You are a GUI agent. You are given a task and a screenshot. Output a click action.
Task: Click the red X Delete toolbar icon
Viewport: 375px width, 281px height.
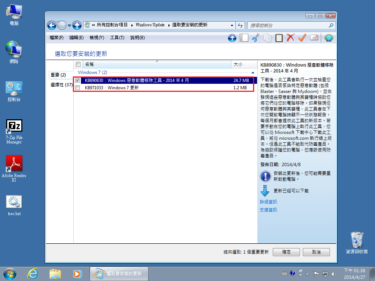[290, 38]
